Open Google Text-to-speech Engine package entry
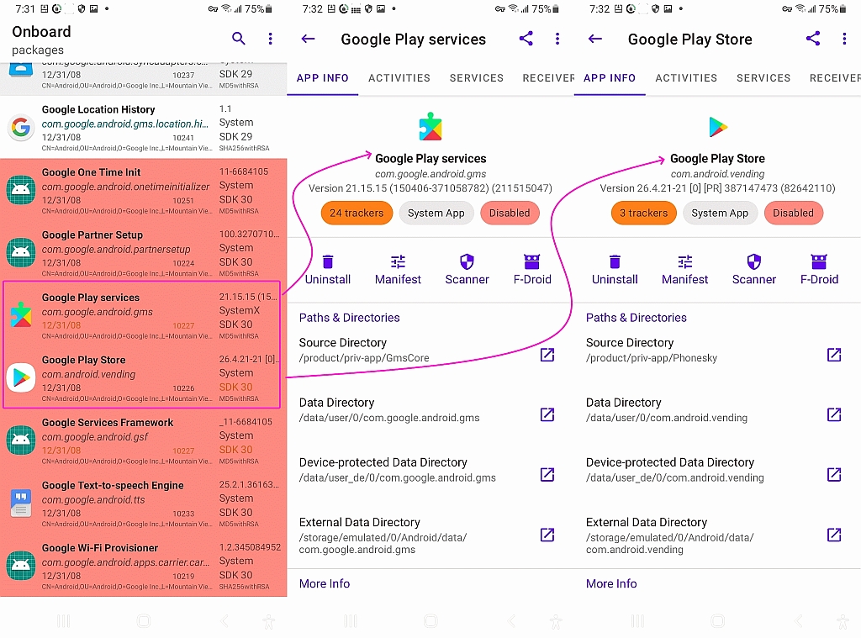The image size is (861, 638). click(x=143, y=504)
